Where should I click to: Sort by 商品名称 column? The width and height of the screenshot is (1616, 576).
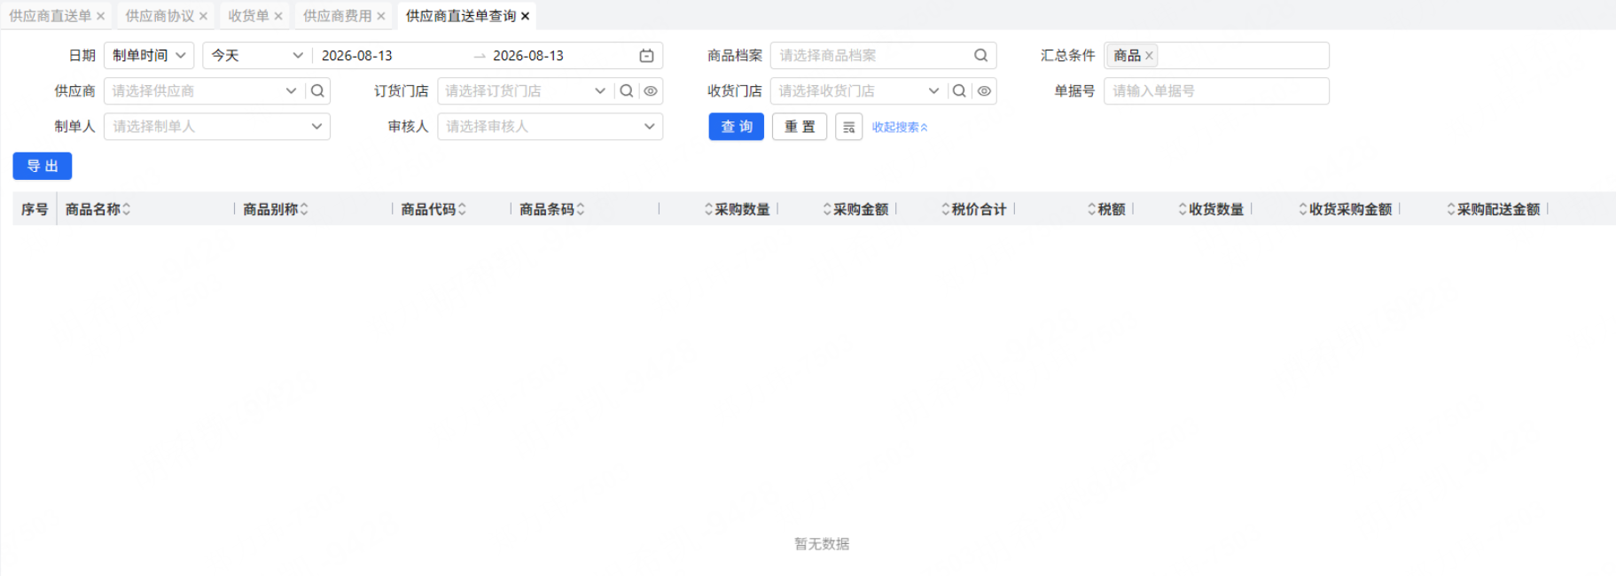coord(126,209)
